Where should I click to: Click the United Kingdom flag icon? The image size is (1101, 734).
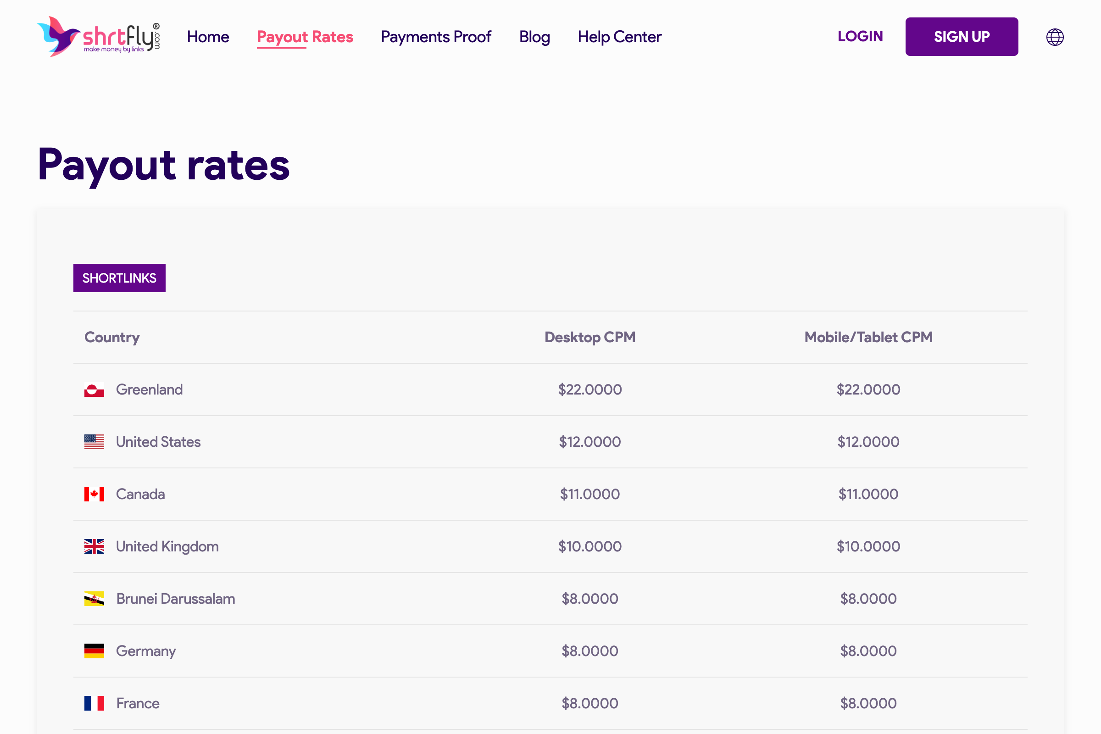coord(94,546)
